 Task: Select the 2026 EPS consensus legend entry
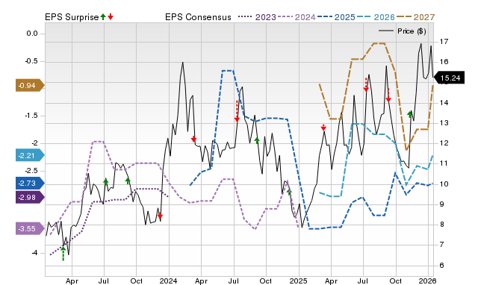click(x=376, y=17)
